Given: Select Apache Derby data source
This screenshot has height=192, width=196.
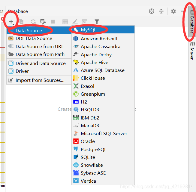Looking at the screenshot, I should 103,55.
